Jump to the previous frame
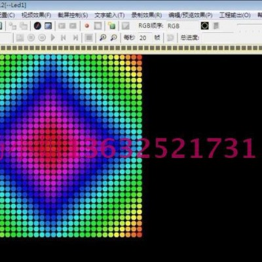Viewport: 262px width, 262px height. point(64,38)
